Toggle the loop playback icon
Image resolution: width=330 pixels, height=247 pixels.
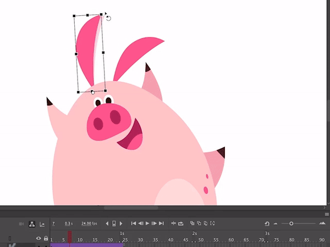181,223
